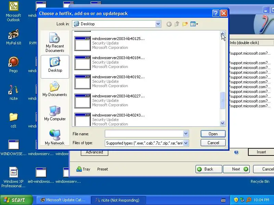This screenshot has width=274, height=205.
Task: Open My Computer in places bar
Action: (55, 113)
